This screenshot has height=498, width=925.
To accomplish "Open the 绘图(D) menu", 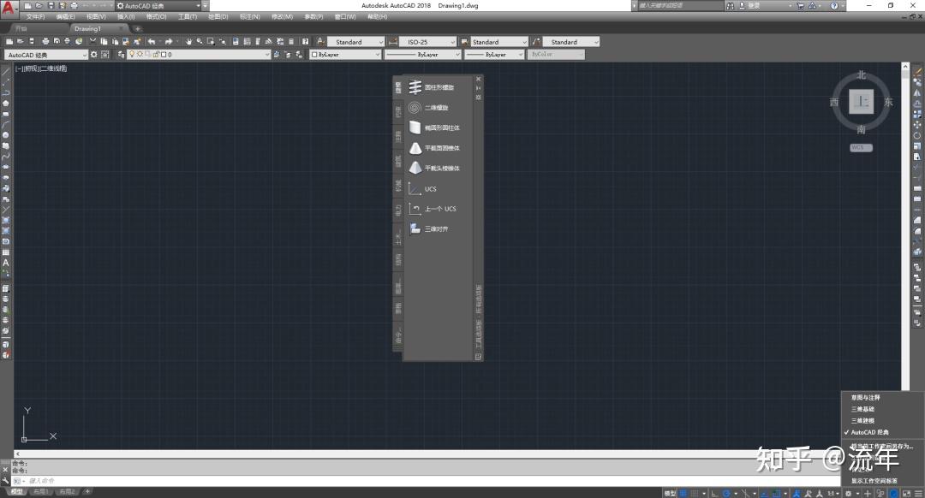I will [218, 17].
